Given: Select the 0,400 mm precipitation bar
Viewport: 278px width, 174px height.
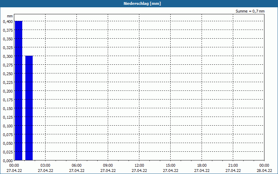Looking at the screenshot, I should tap(19, 90).
